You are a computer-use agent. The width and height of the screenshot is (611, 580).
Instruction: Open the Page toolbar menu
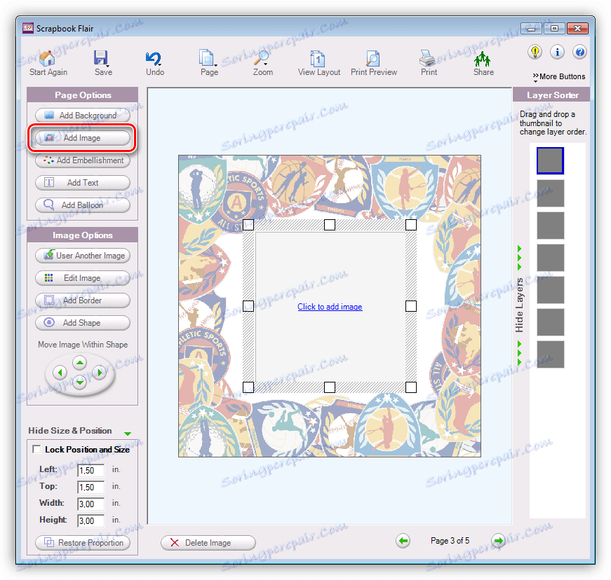(207, 58)
